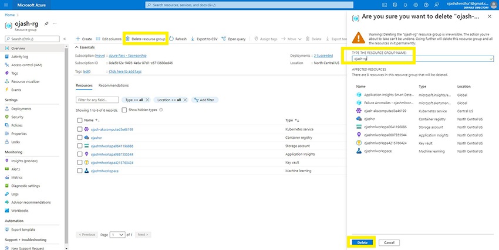This screenshot has height=250, width=499.
Task: Click Open query in the toolbar
Action: click(x=234, y=39)
